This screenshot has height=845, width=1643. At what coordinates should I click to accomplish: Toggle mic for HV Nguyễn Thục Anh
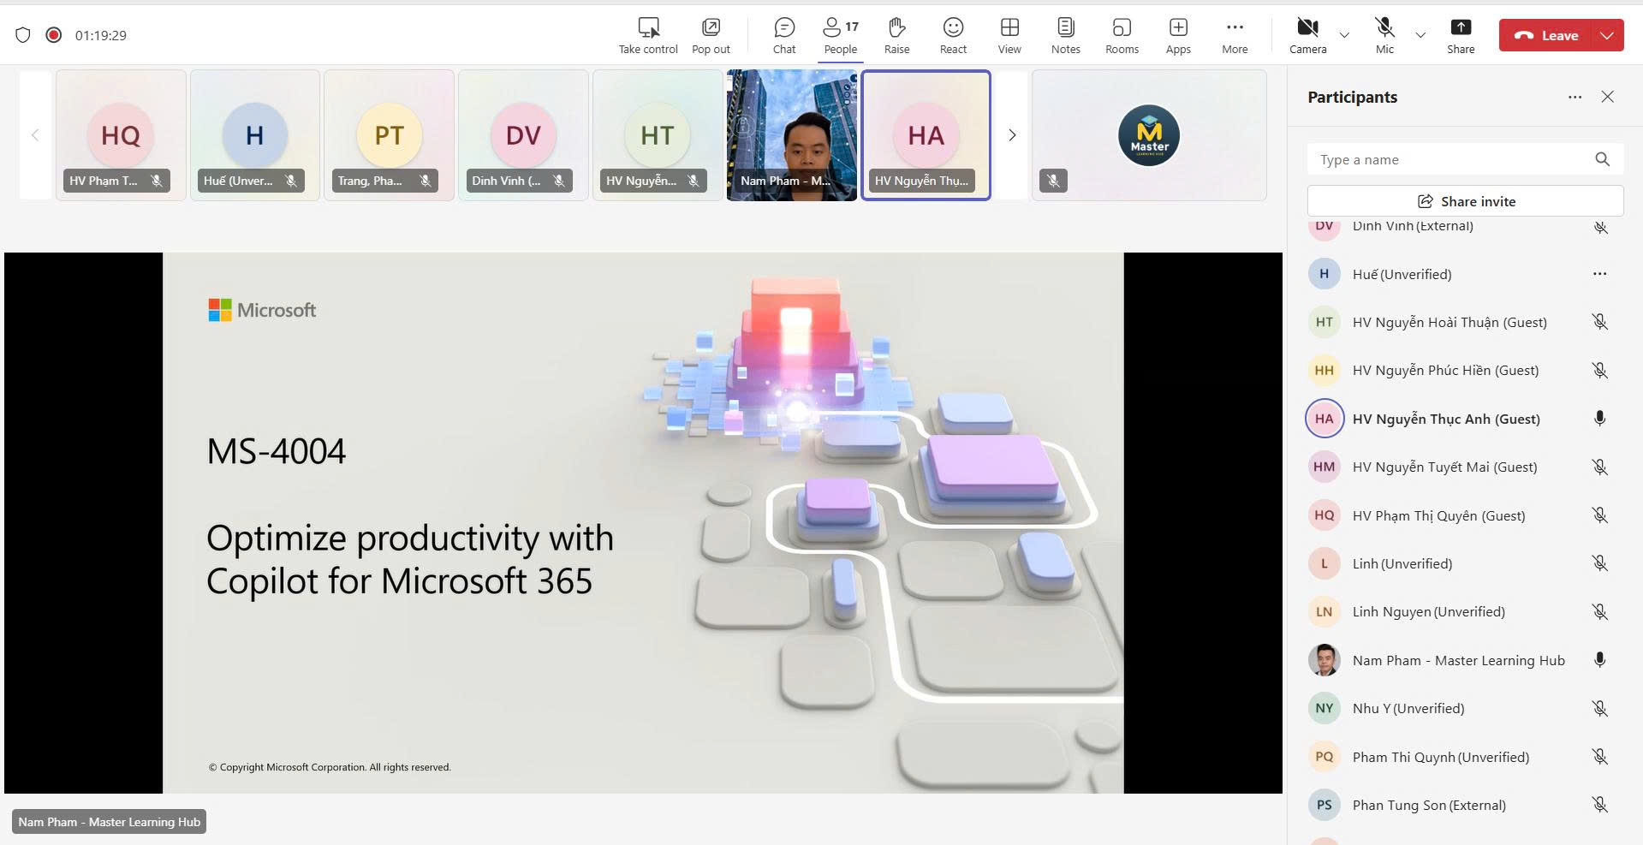1598,419
